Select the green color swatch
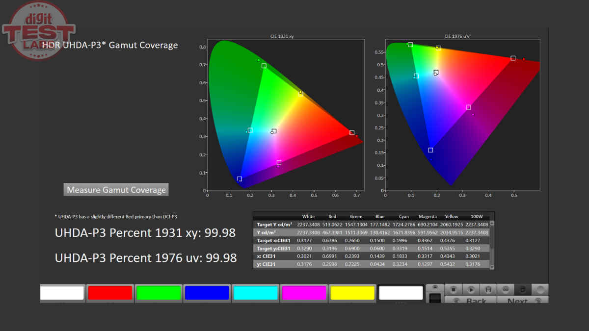 [158, 293]
